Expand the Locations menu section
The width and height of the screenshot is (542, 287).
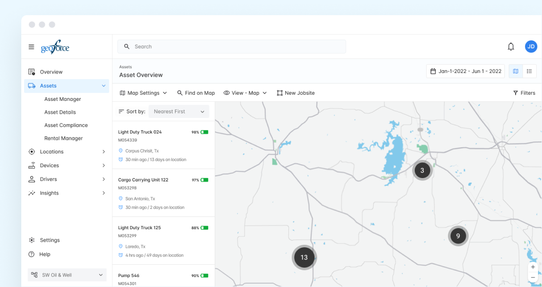[x=67, y=152]
